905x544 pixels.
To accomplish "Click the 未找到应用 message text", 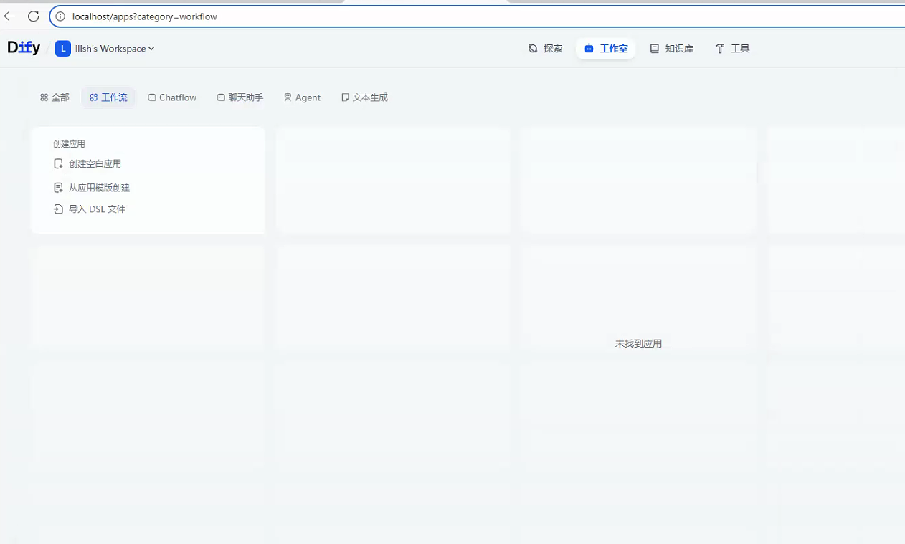I will pos(638,344).
